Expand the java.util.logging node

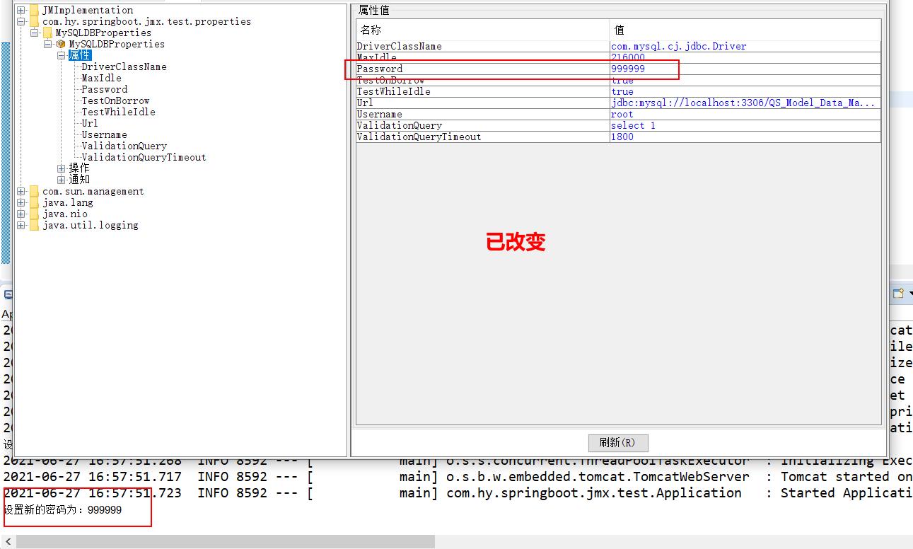pos(21,226)
